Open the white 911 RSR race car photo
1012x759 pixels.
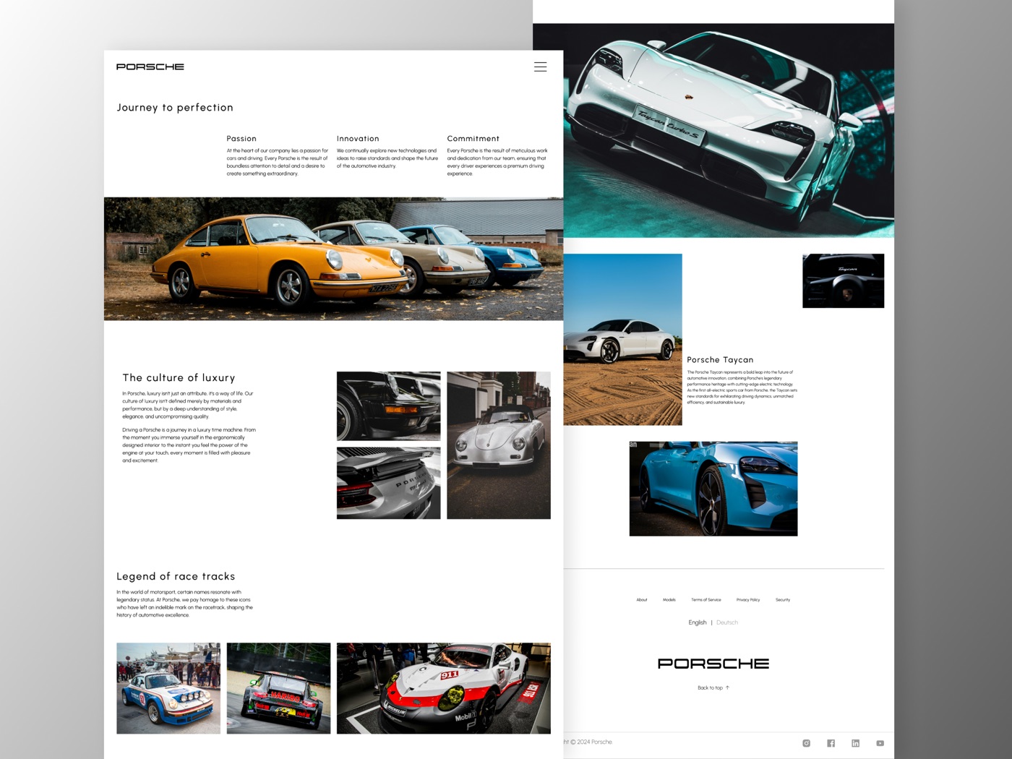(x=444, y=688)
